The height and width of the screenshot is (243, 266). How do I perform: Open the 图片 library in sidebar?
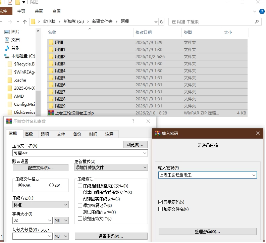(15, 32)
